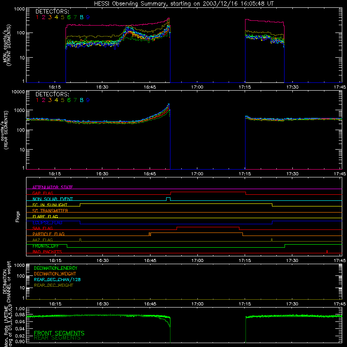Pick detector 1 in rear segments legend
This screenshot has width=347, height=347.
click(x=37, y=100)
